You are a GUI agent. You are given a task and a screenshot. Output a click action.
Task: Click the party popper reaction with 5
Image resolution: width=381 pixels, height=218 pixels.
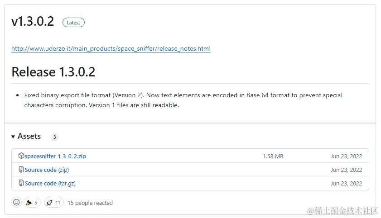point(32,203)
